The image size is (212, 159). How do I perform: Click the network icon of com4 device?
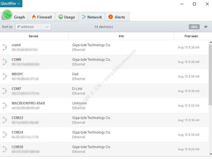(x=5, y=47)
